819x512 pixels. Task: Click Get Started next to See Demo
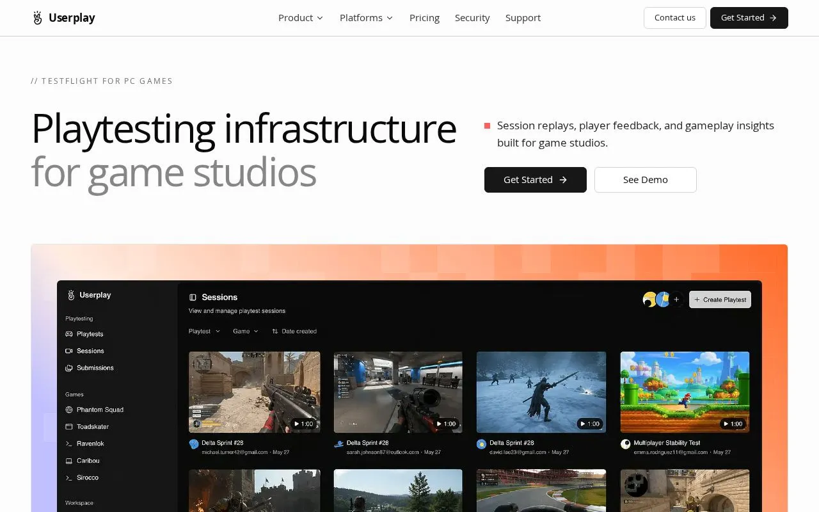tap(536, 180)
